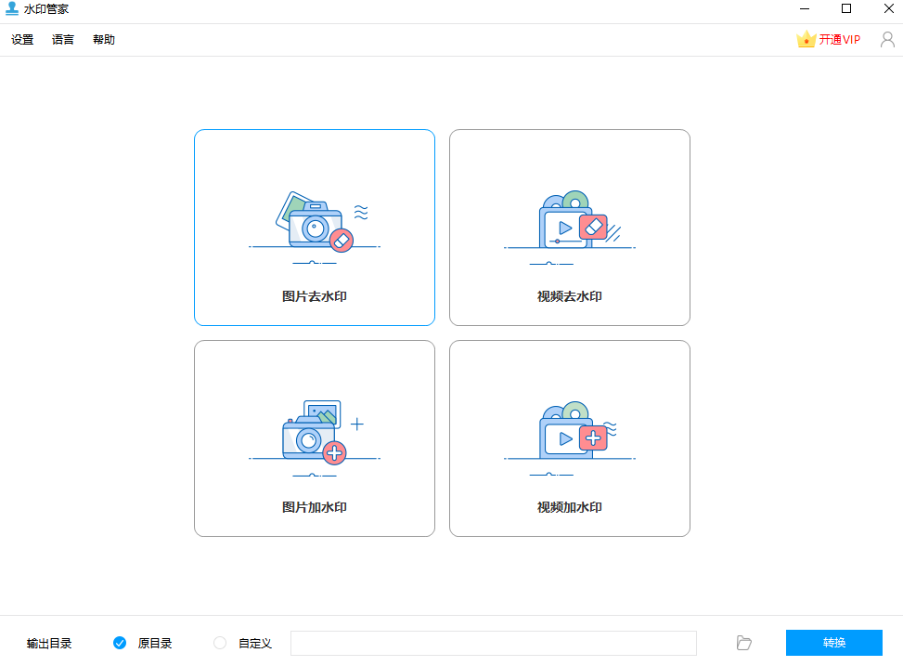
Task: Maximize the 水印管家 window
Action: click(846, 8)
